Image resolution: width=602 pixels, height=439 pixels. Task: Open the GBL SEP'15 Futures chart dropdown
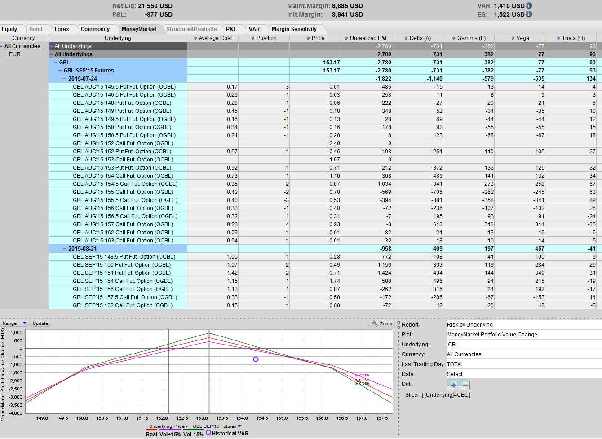[239, 426]
